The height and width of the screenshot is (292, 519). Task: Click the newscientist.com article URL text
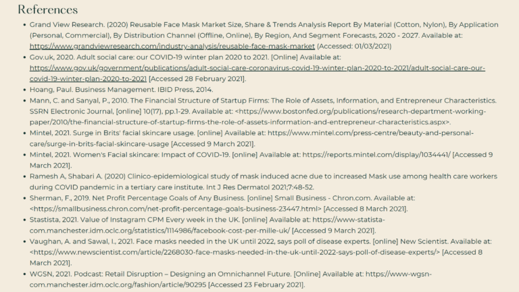coord(234,252)
